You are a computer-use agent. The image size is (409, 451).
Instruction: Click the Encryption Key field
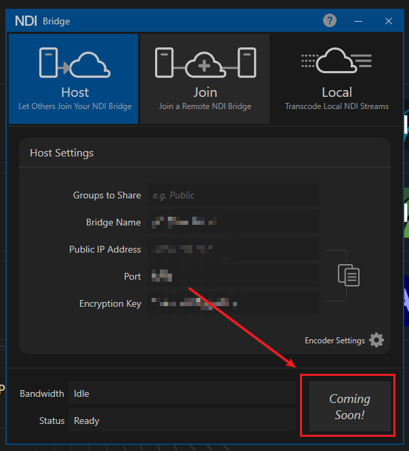234,303
